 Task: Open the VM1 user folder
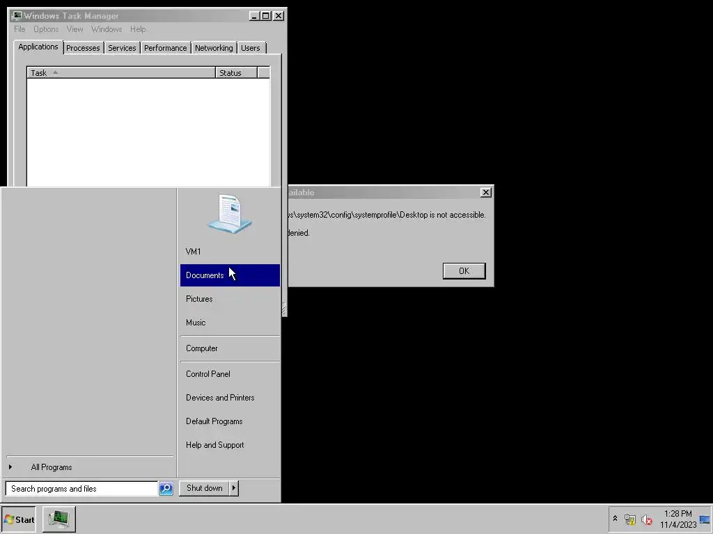(230, 252)
